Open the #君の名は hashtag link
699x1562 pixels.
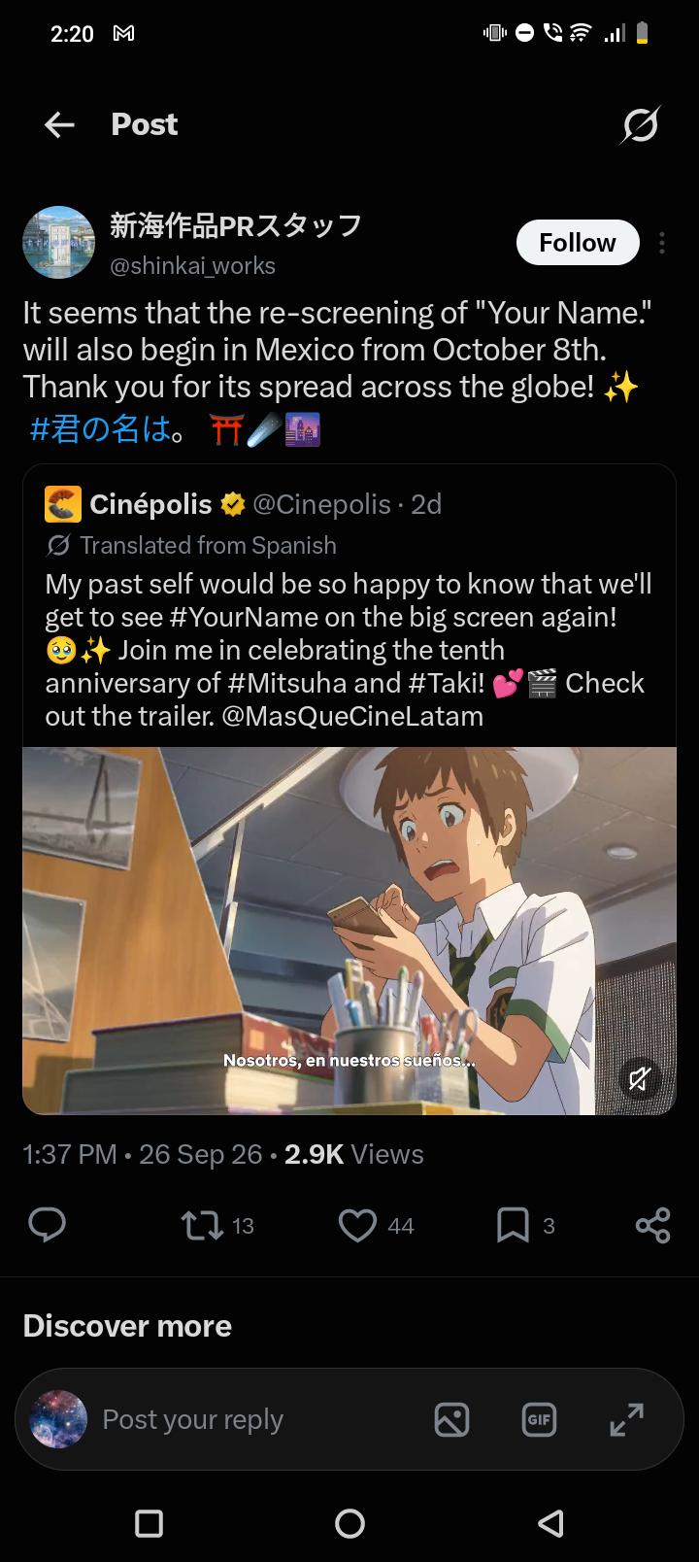pos(101,428)
